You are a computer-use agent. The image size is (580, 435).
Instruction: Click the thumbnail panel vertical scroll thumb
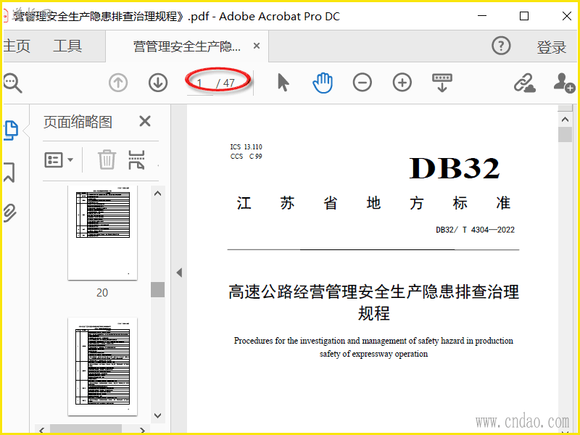click(x=157, y=289)
